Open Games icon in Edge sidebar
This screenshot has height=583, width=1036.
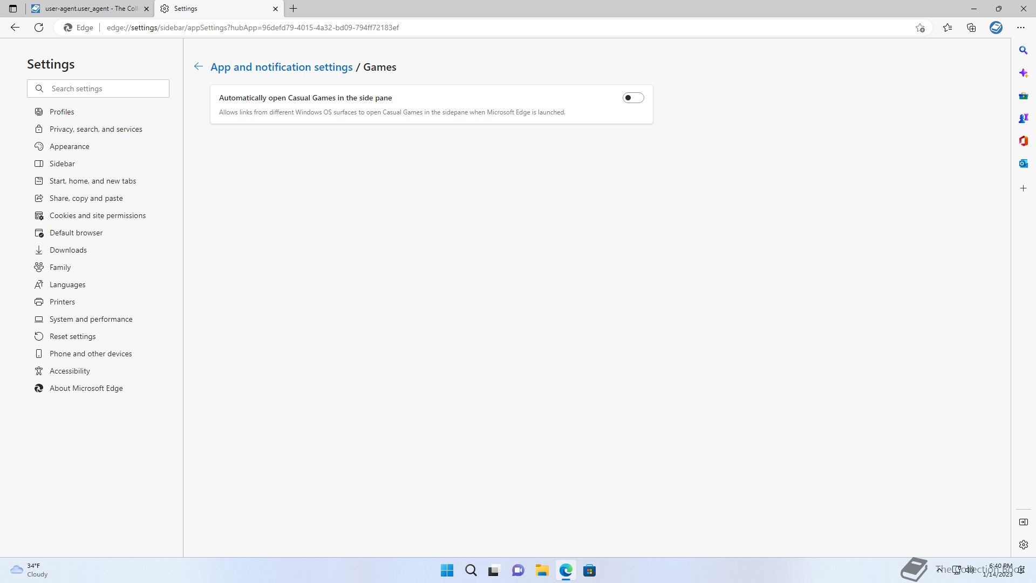[1023, 118]
